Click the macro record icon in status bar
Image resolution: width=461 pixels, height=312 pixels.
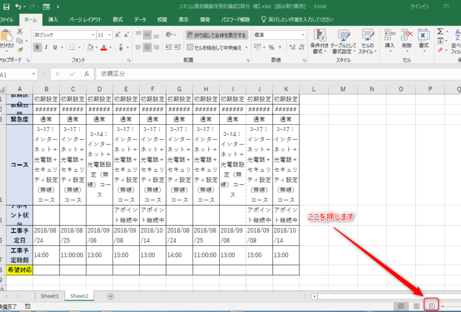[28, 306]
